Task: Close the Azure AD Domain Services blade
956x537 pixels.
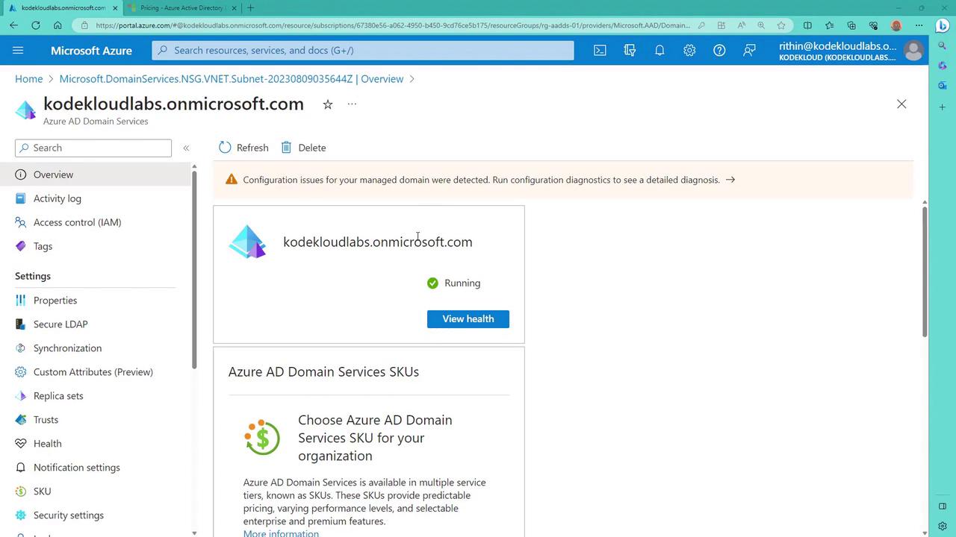Action: click(901, 104)
